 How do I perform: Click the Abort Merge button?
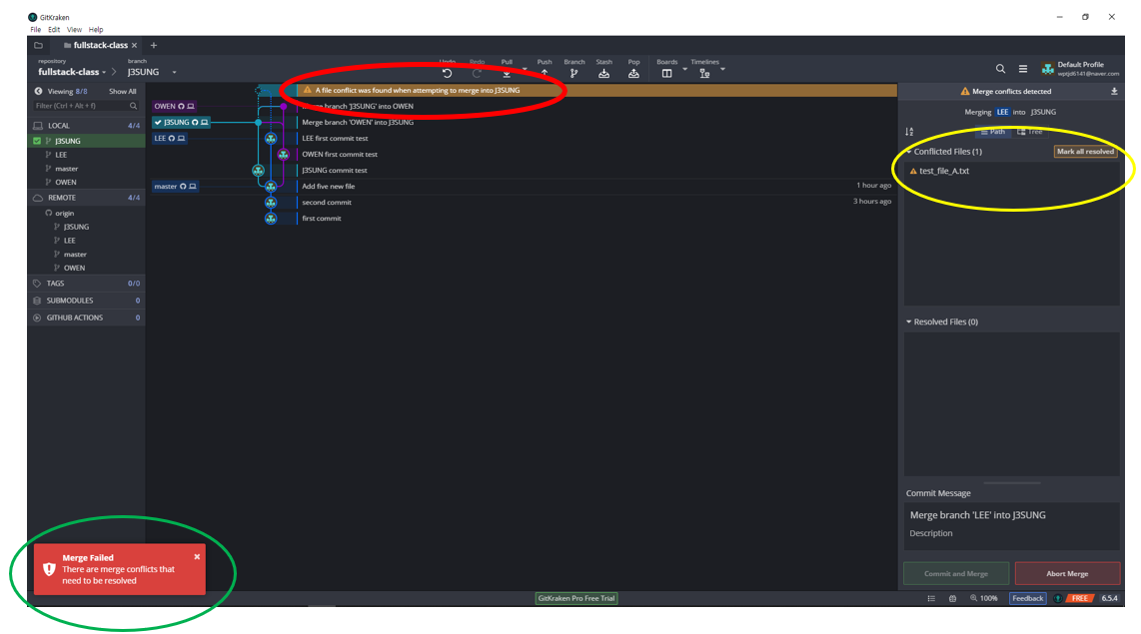tap(1067, 574)
